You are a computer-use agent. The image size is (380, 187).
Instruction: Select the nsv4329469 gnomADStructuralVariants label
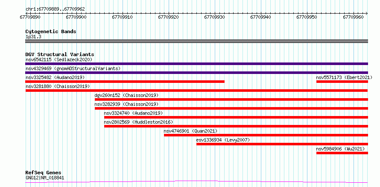[73, 68]
